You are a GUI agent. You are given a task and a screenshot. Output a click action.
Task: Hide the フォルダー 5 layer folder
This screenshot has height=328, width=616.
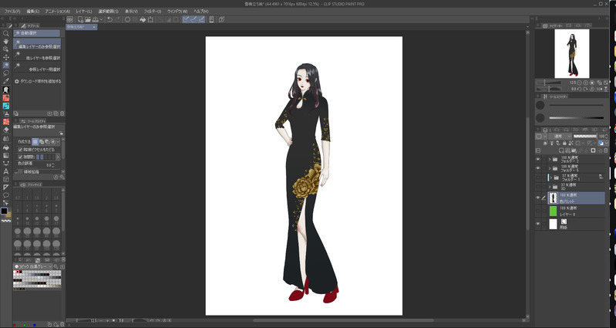[538, 168]
